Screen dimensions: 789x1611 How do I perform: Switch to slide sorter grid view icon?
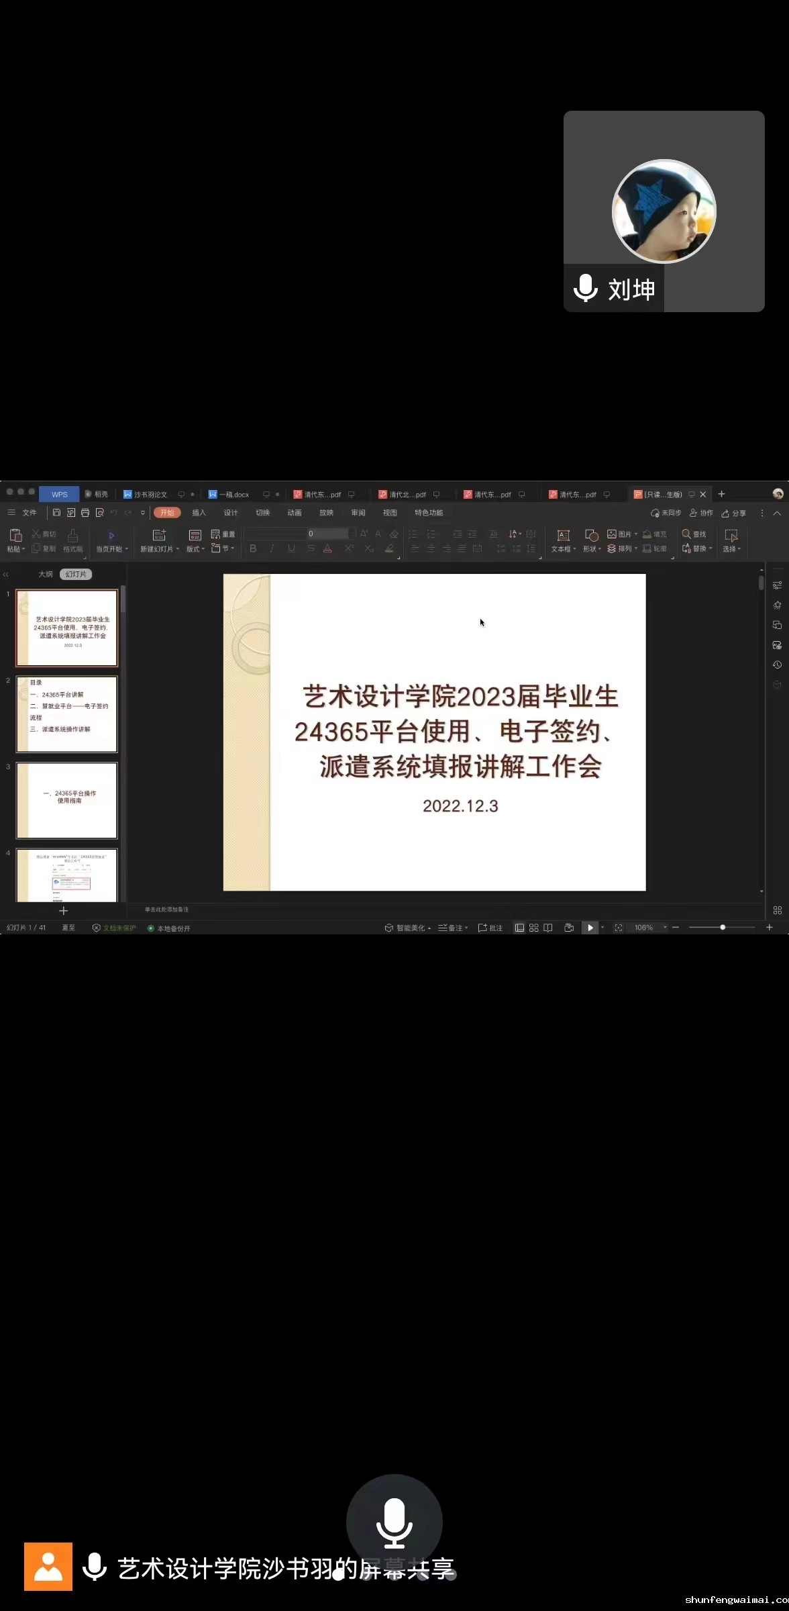[x=534, y=928]
